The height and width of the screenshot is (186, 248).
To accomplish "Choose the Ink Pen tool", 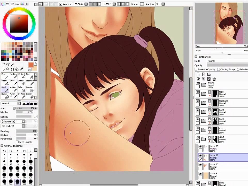I will 13,76.
